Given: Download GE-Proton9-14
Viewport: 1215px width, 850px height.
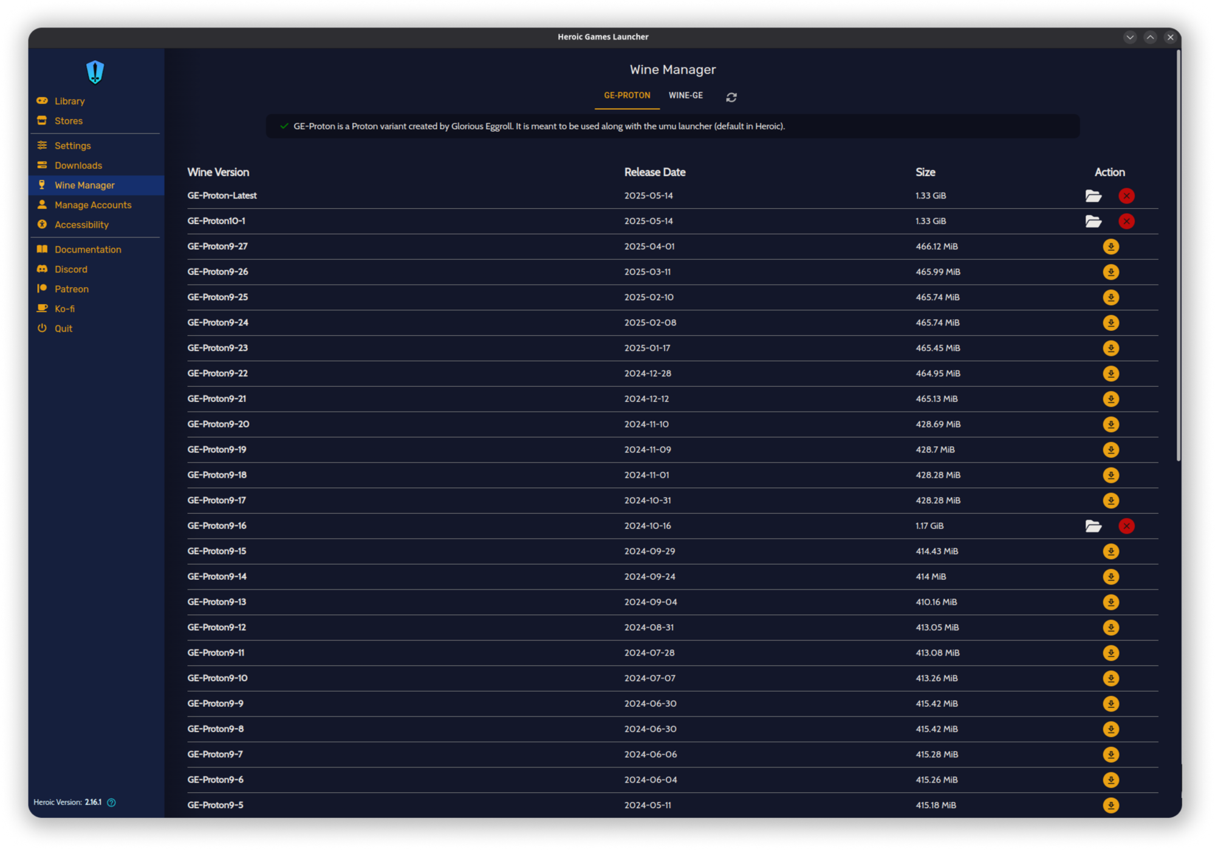Looking at the screenshot, I should (x=1111, y=577).
